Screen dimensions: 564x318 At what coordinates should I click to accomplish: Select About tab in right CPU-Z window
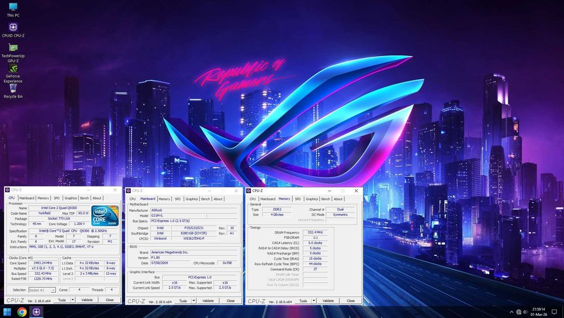(x=338, y=199)
